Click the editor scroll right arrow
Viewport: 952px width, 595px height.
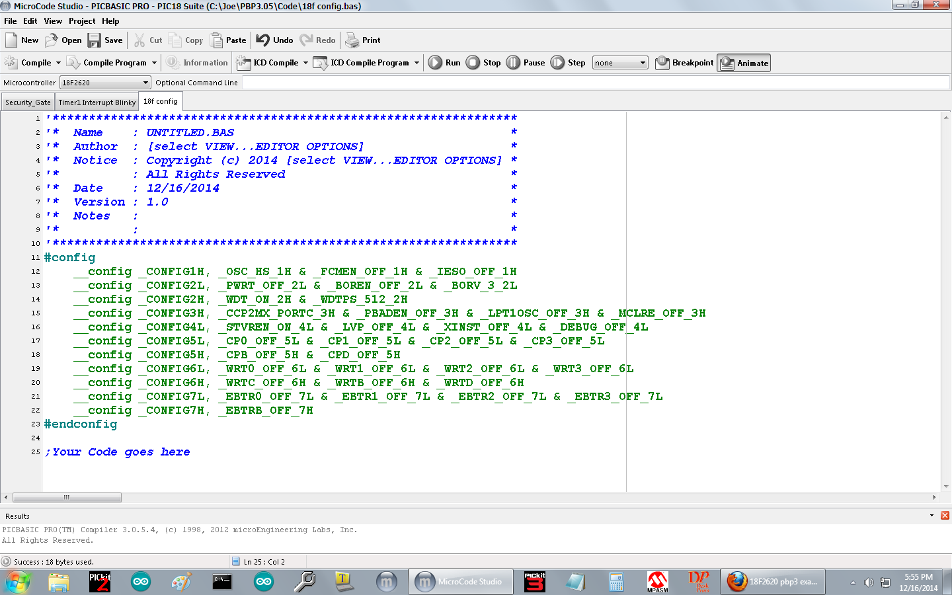pos(934,497)
